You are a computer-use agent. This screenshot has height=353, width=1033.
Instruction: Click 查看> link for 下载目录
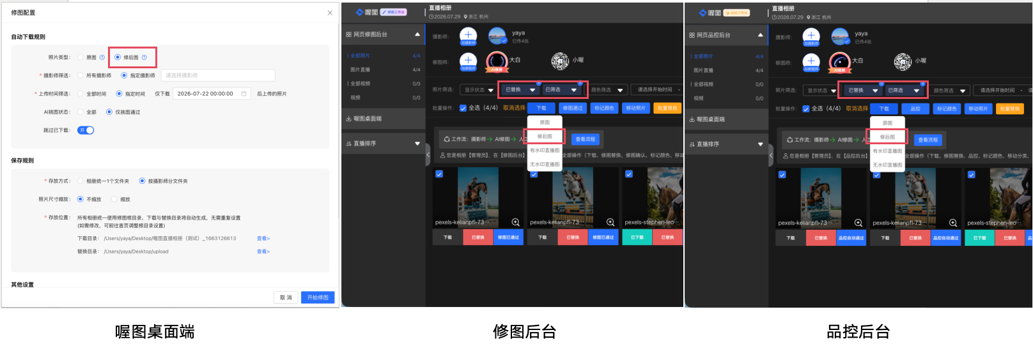point(263,238)
